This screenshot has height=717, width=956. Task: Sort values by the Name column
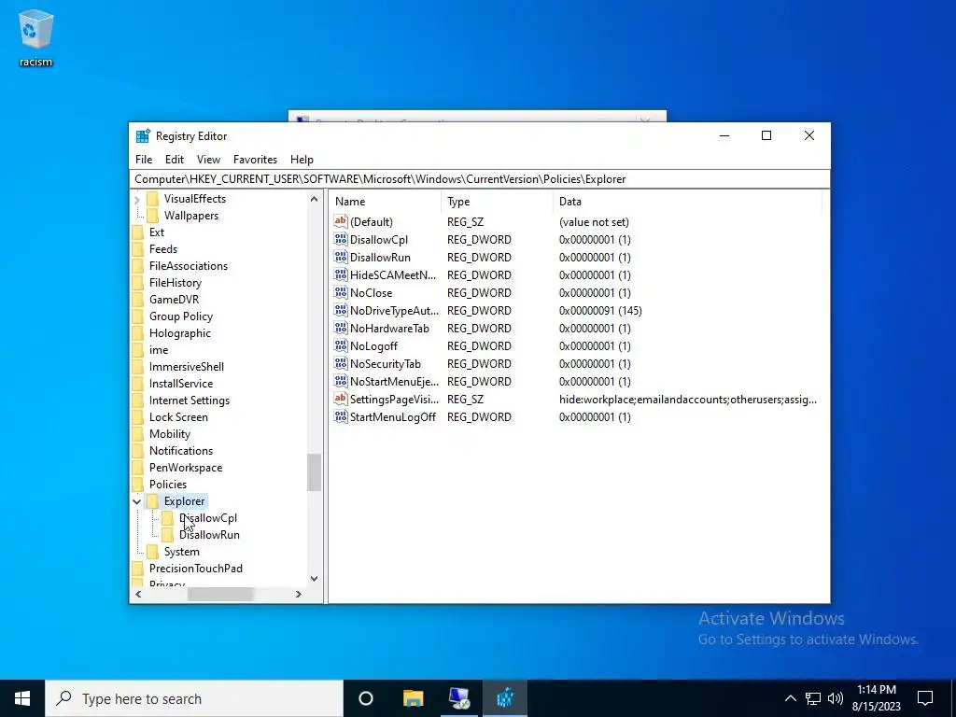385,202
